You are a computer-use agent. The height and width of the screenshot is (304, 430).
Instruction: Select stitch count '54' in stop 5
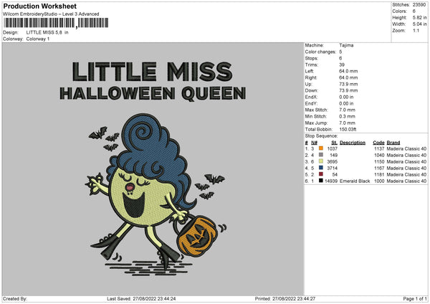coord(335,174)
